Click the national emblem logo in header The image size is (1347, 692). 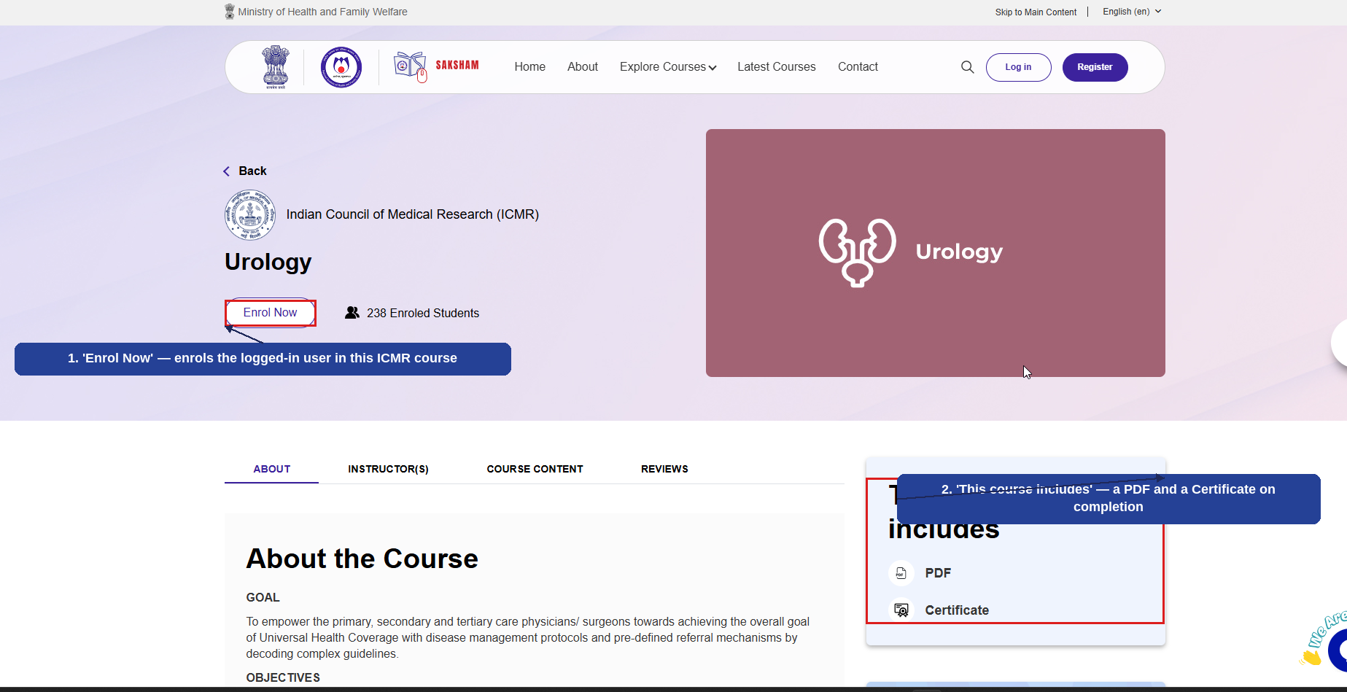pos(276,67)
